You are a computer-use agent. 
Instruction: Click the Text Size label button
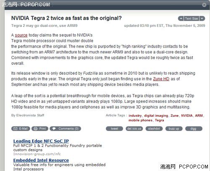pos(192,19)
